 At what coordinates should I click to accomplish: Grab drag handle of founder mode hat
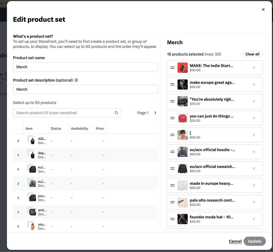[x=173, y=219]
